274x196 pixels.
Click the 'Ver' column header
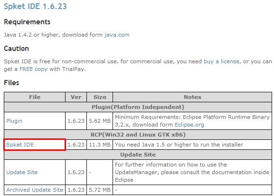pos(76,97)
